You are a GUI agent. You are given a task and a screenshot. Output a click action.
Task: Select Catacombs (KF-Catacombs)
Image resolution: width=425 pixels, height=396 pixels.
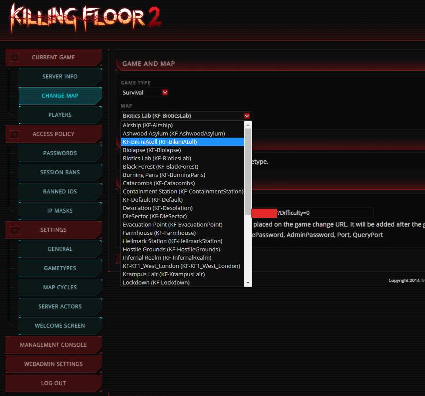pyautogui.click(x=182, y=183)
